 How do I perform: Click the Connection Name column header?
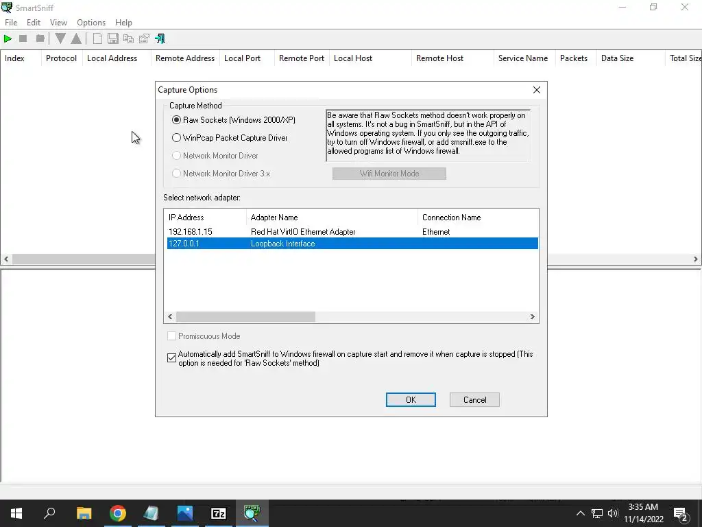coord(478,218)
